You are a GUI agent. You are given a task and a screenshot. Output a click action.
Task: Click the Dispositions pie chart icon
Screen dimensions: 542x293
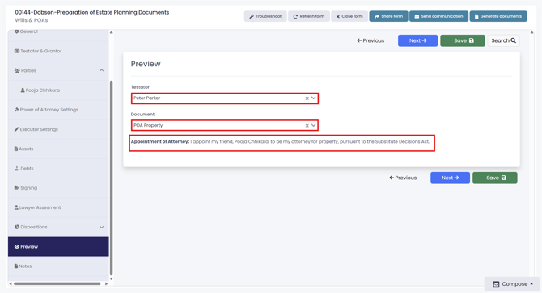pos(17,227)
